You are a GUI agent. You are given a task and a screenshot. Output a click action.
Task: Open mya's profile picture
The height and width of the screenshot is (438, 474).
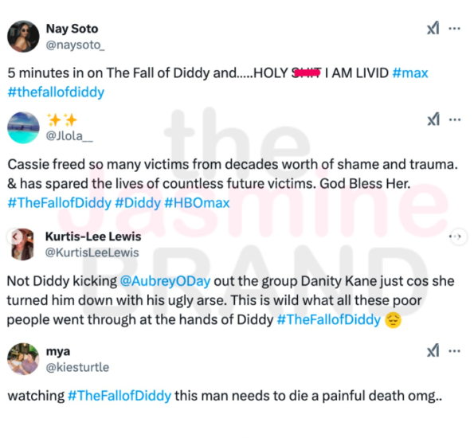[23, 359]
